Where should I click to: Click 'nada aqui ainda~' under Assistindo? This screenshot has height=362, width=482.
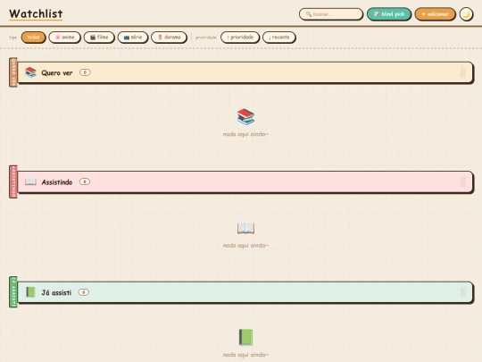[245, 245]
